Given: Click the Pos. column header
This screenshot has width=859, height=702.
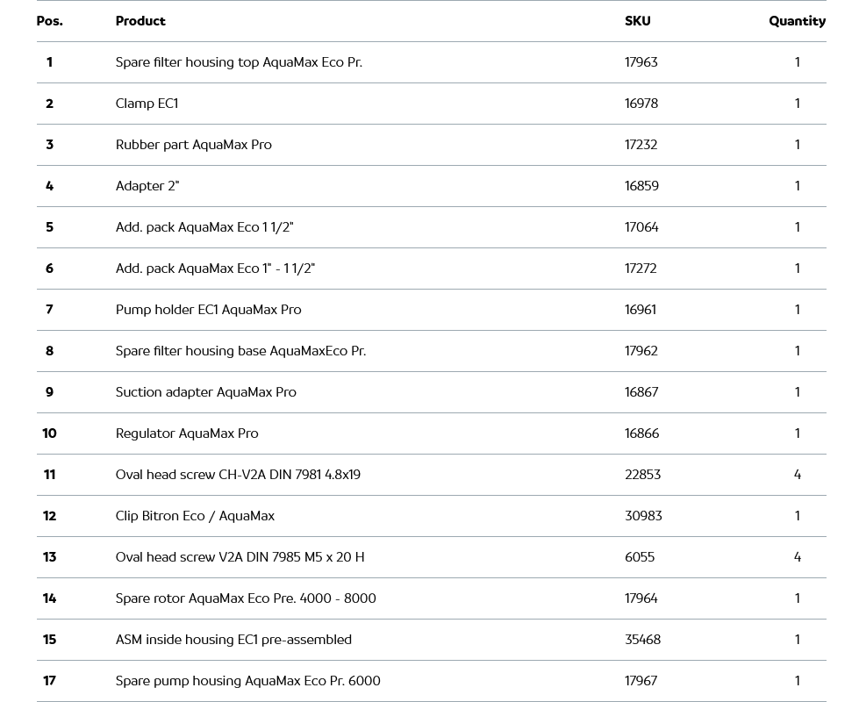Looking at the screenshot, I should [49, 21].
